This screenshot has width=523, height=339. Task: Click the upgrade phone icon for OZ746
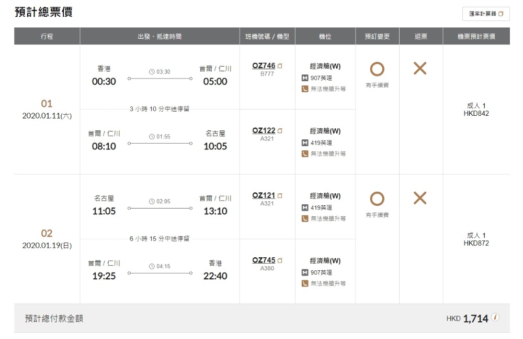point(305,89)
